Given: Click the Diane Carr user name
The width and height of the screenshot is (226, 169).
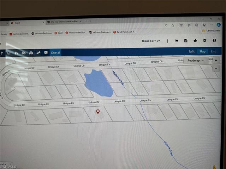Looking at the screenshot, I should click(149, 41).
